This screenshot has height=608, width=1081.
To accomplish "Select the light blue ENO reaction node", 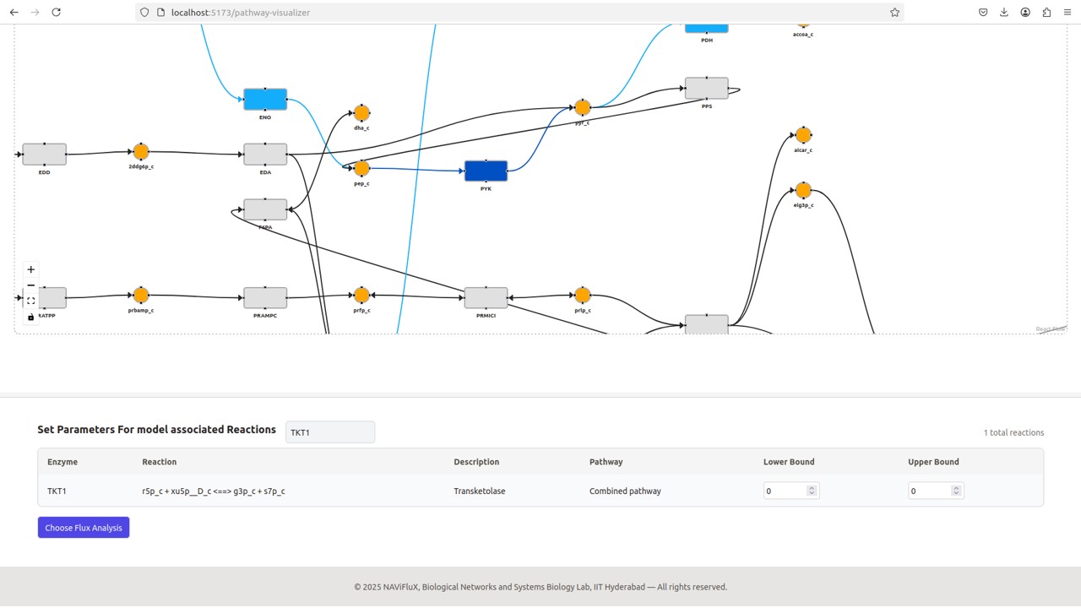I will point(265,100).
